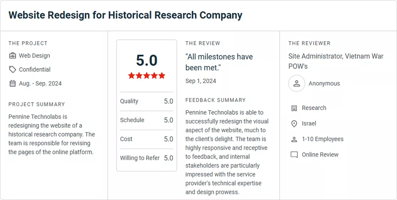
Task: Click the location pin icon next to Israel
Action: coord(294,124)
